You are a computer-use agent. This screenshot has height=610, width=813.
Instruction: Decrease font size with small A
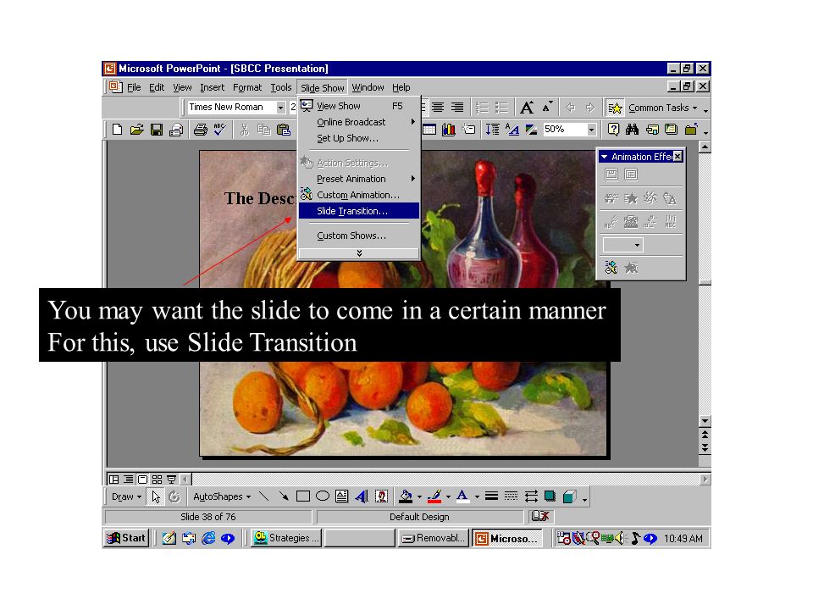pyautogui.click(x=547, y=108)
